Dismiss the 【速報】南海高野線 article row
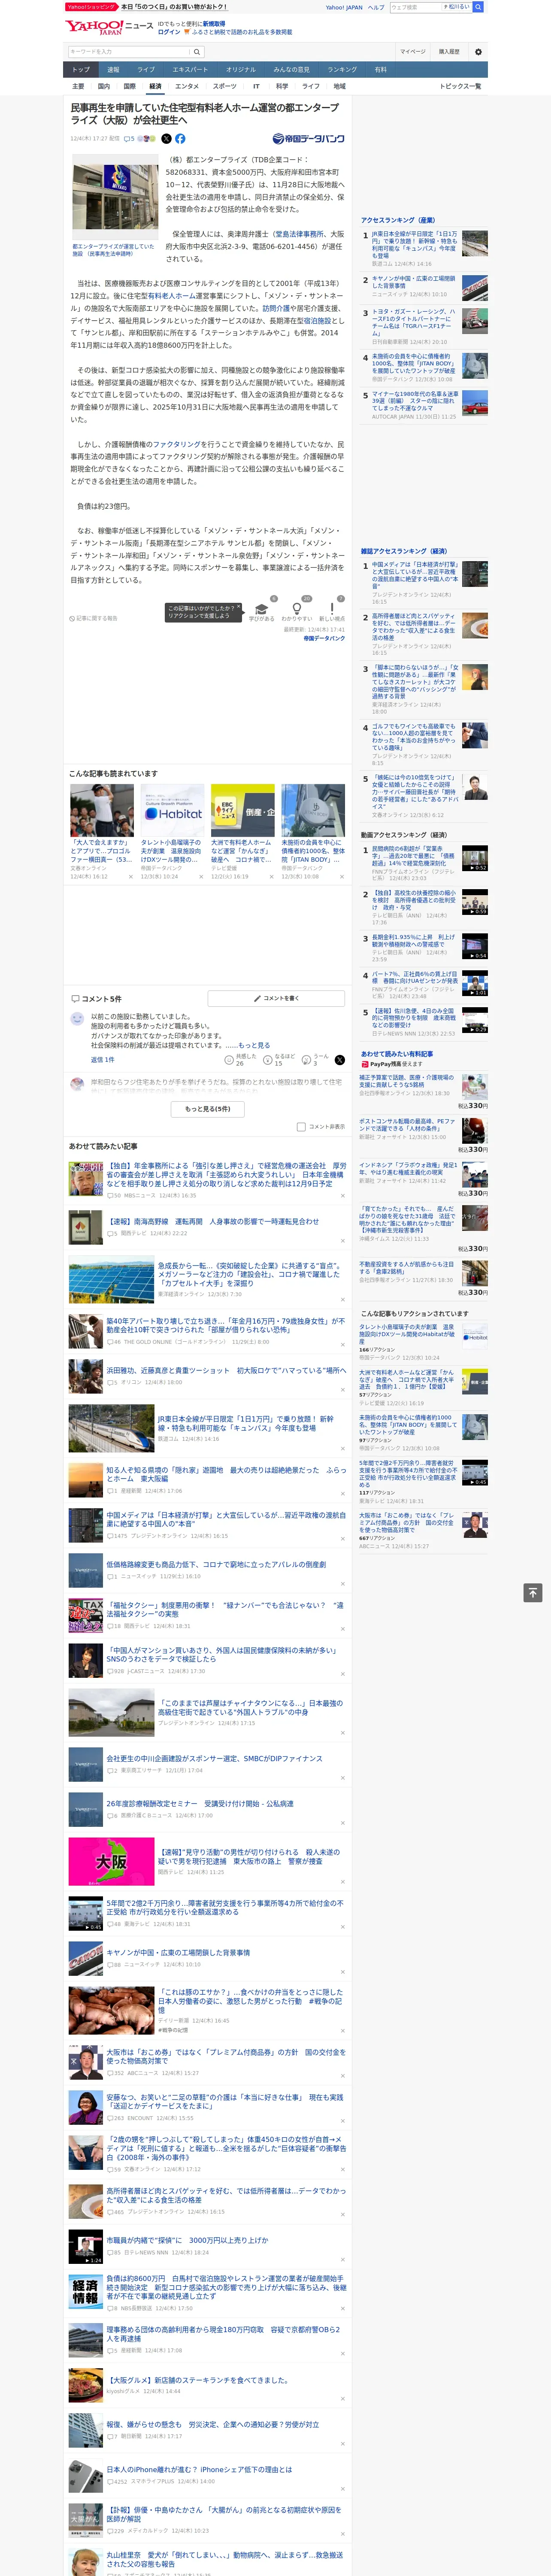Screen dimensions: 551x2576 tap(342, 1241)
